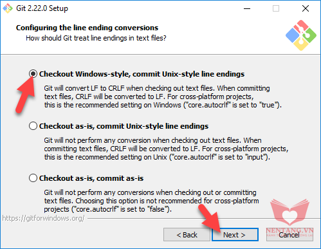Click the NENTANG.VN book heart watermark logo
Viewport: 321px width, 249px height.
tap(289, 212)
